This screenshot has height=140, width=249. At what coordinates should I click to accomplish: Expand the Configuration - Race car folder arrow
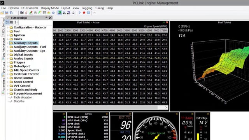point(8,28)
